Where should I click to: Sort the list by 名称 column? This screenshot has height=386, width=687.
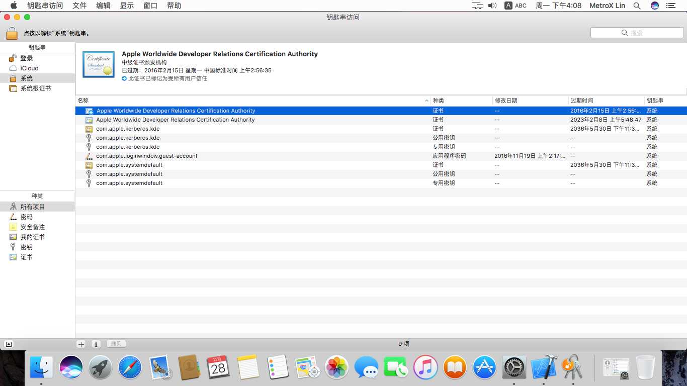253,101
